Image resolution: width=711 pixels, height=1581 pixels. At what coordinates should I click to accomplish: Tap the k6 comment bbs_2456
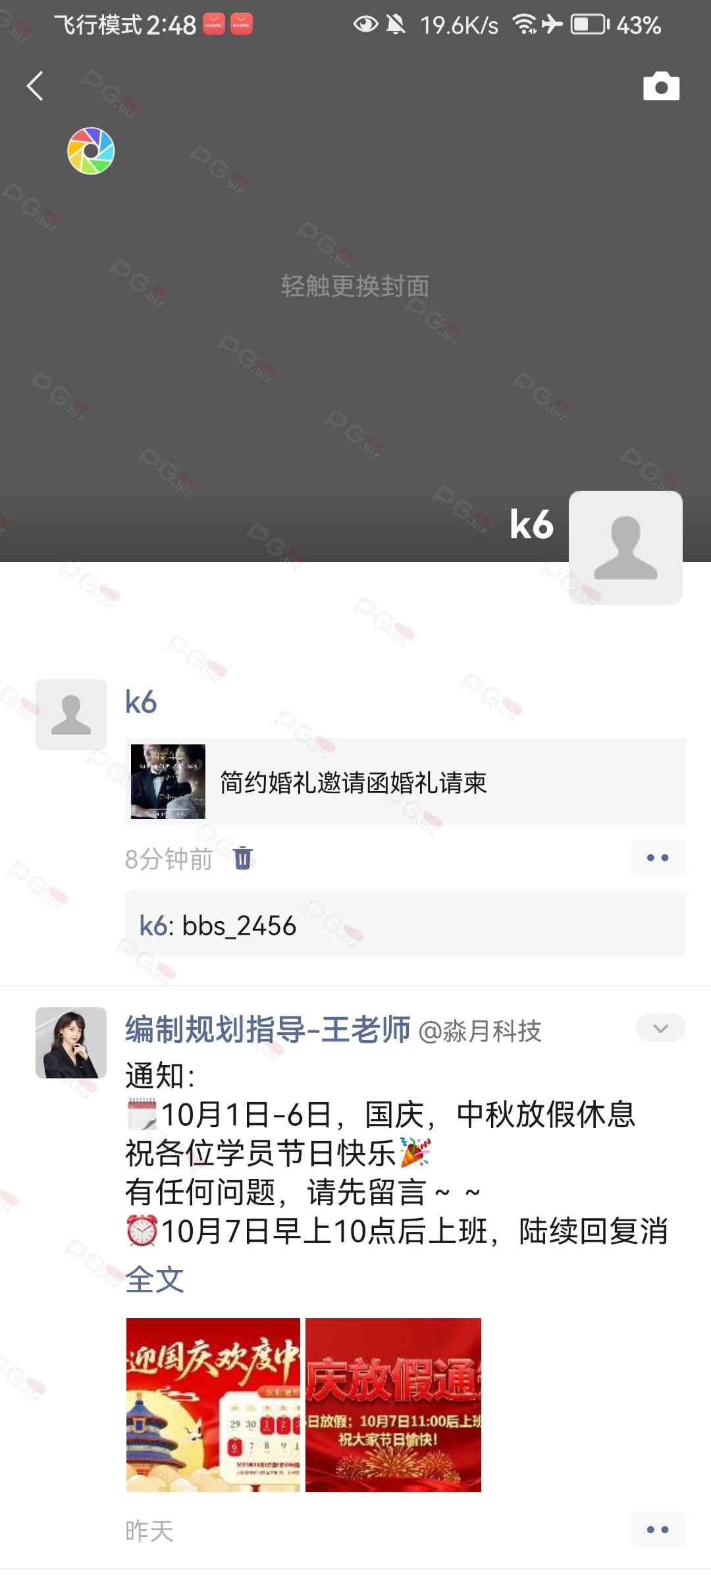coord(406,926)
